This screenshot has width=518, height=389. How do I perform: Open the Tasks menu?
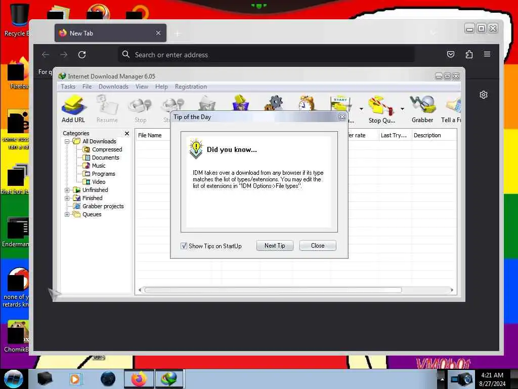68,87
